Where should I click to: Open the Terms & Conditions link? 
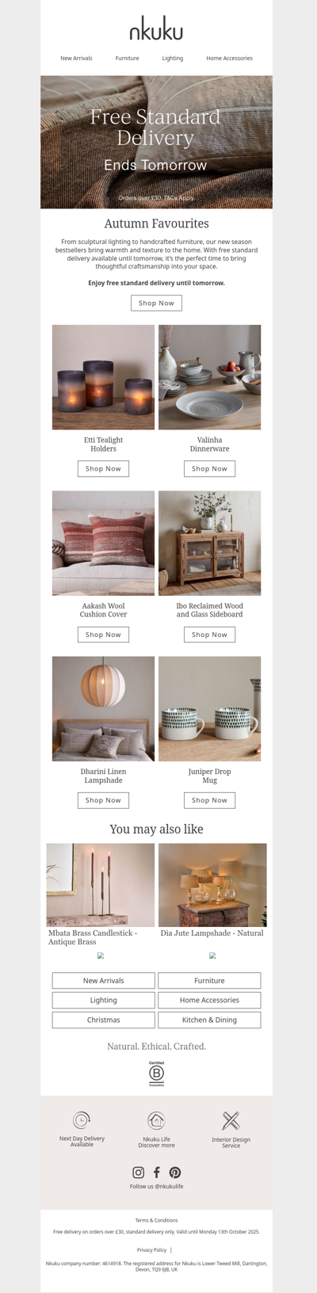pyautogui.click(x=156, y=1220)
